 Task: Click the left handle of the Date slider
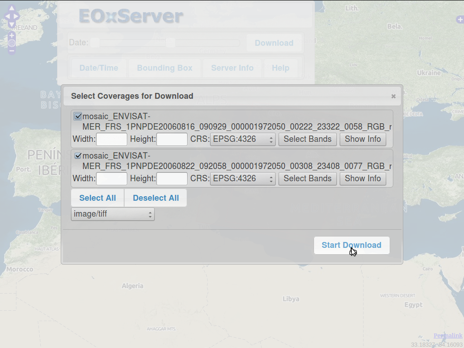click(95, 43)
